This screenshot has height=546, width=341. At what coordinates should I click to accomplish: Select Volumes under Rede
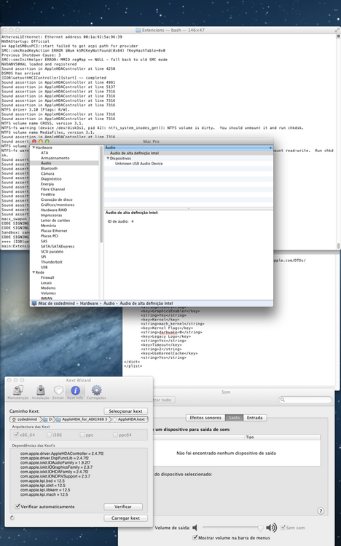click(x=48, y=293)
